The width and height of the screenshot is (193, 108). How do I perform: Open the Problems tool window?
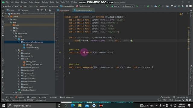20,97
